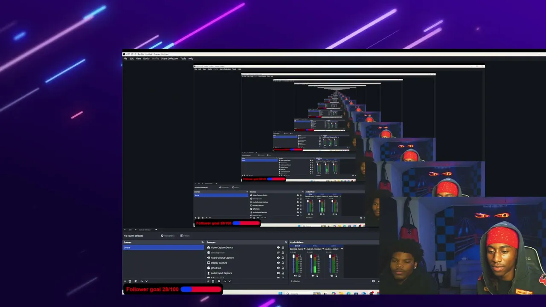Open the Edit menu in OBS

point(131,58)
